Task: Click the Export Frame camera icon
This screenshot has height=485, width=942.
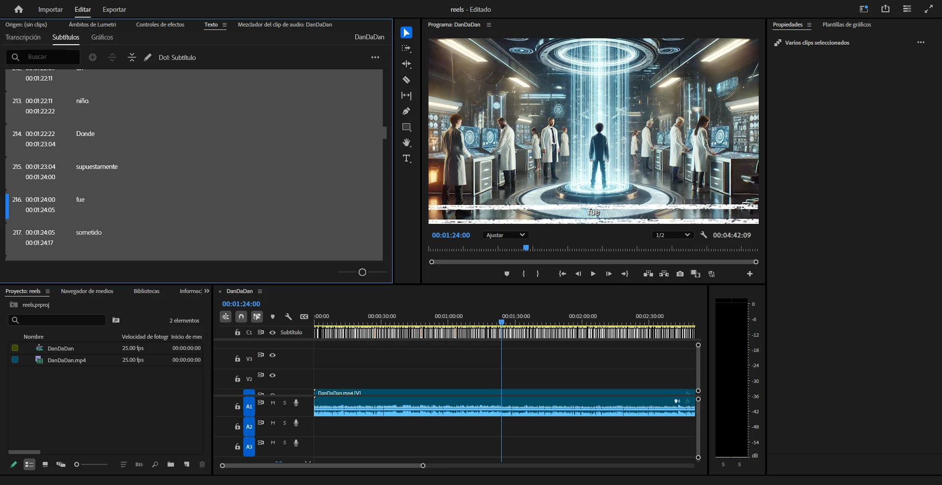Action: coord(680,274)
